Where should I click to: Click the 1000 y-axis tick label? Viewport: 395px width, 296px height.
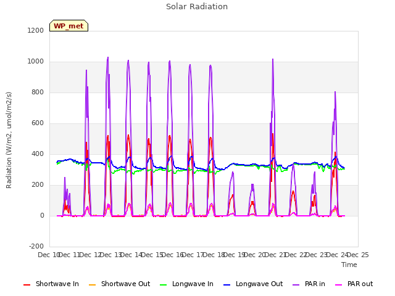[36, 62]
